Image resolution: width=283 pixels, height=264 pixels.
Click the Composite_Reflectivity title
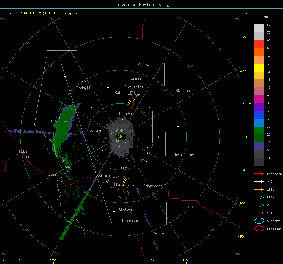click(x=141, y=5)
